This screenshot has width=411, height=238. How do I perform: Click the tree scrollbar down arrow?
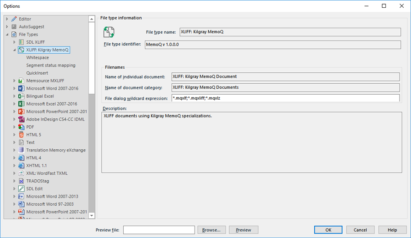pos(91,216)
